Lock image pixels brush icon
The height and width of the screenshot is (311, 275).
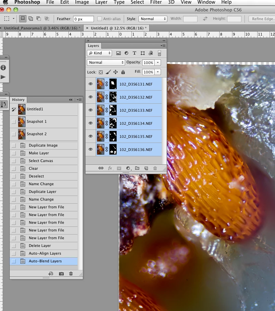click(x=108, y=72)
